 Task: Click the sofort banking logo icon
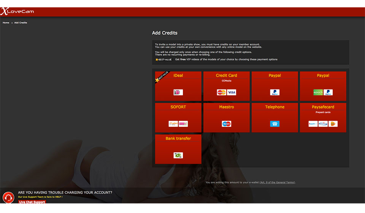(x=173, y=124)
